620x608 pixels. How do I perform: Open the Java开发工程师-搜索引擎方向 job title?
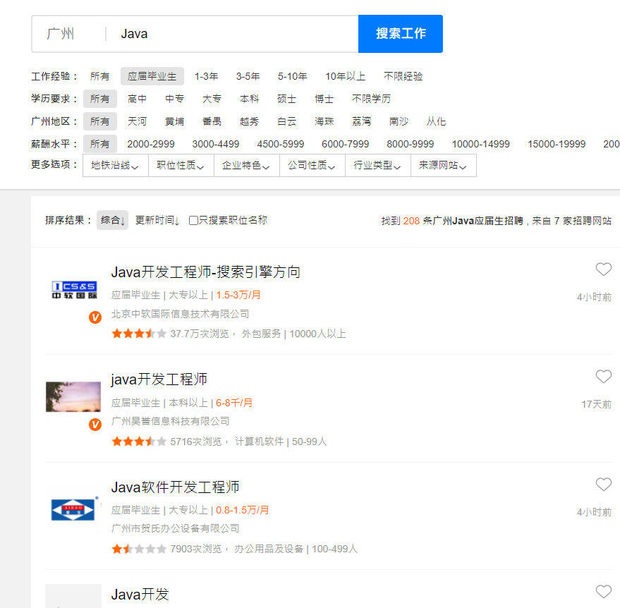(x=206, y=272)
